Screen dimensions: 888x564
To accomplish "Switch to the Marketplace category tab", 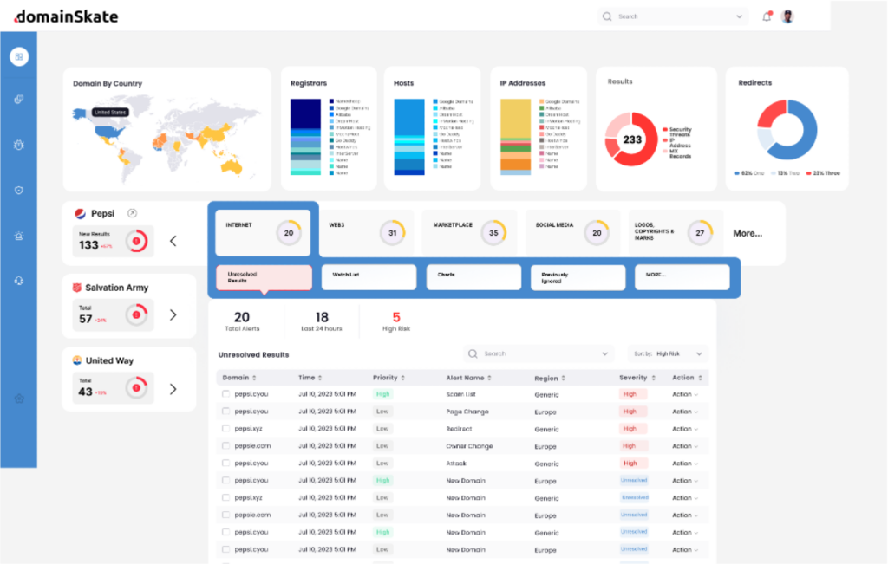I will point(469,232).
